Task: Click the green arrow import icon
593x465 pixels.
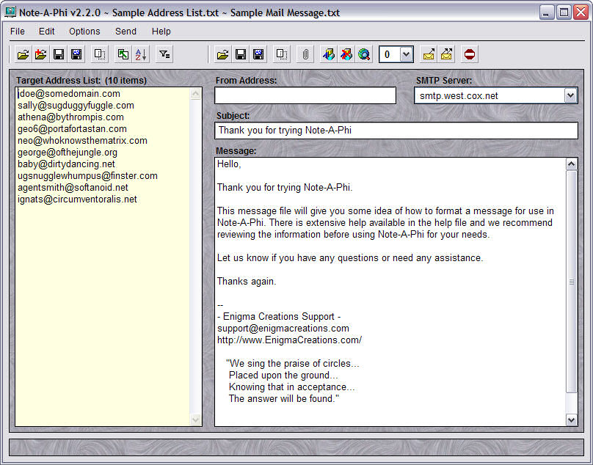Action: click(x=123, y=54)
